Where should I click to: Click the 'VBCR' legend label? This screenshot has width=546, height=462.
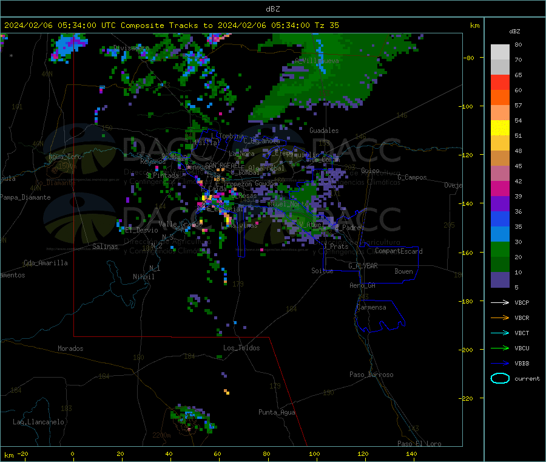click(522, 318)
